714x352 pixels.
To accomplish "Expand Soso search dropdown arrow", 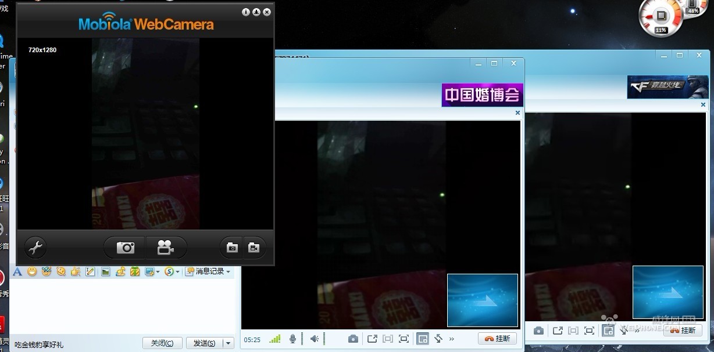I will tap(177, 272).
